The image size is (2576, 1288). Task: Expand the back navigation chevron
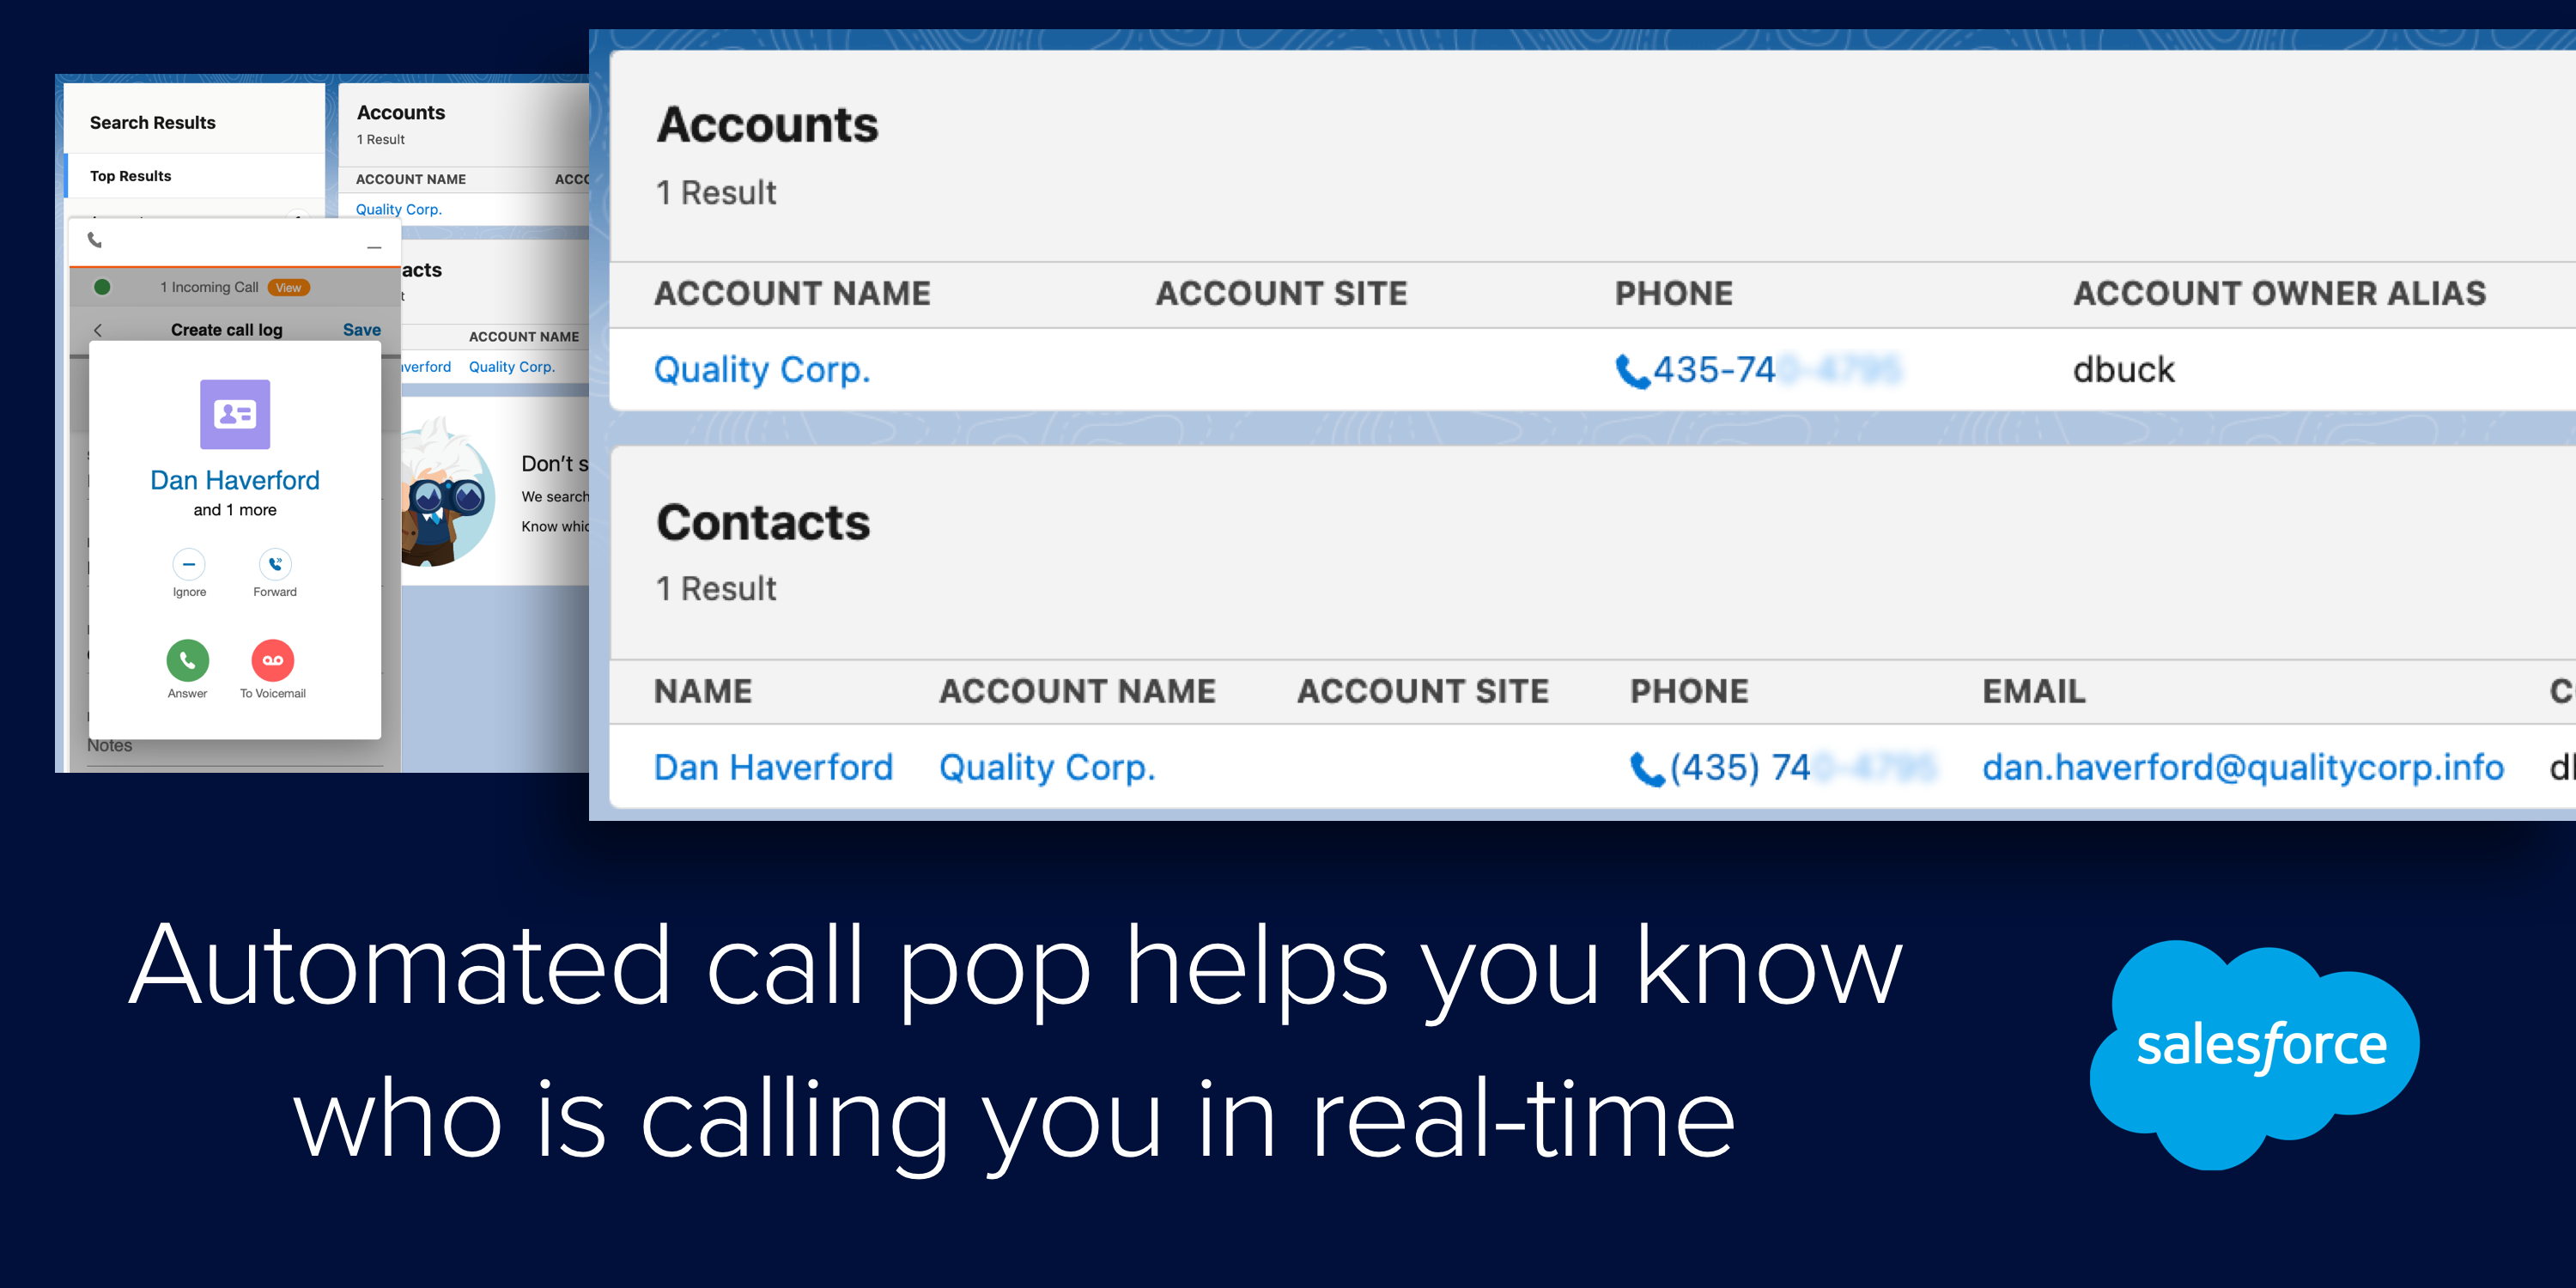[x=99, y=331]
